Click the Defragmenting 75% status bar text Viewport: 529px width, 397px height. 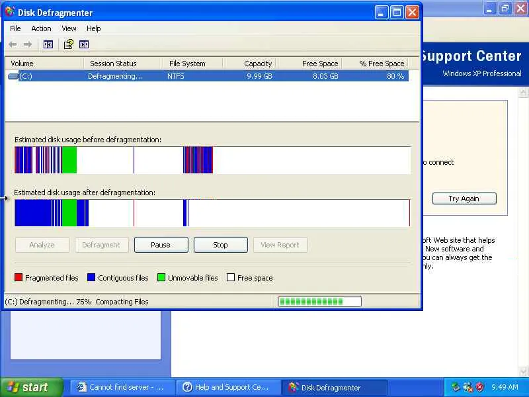click(77, 302)
